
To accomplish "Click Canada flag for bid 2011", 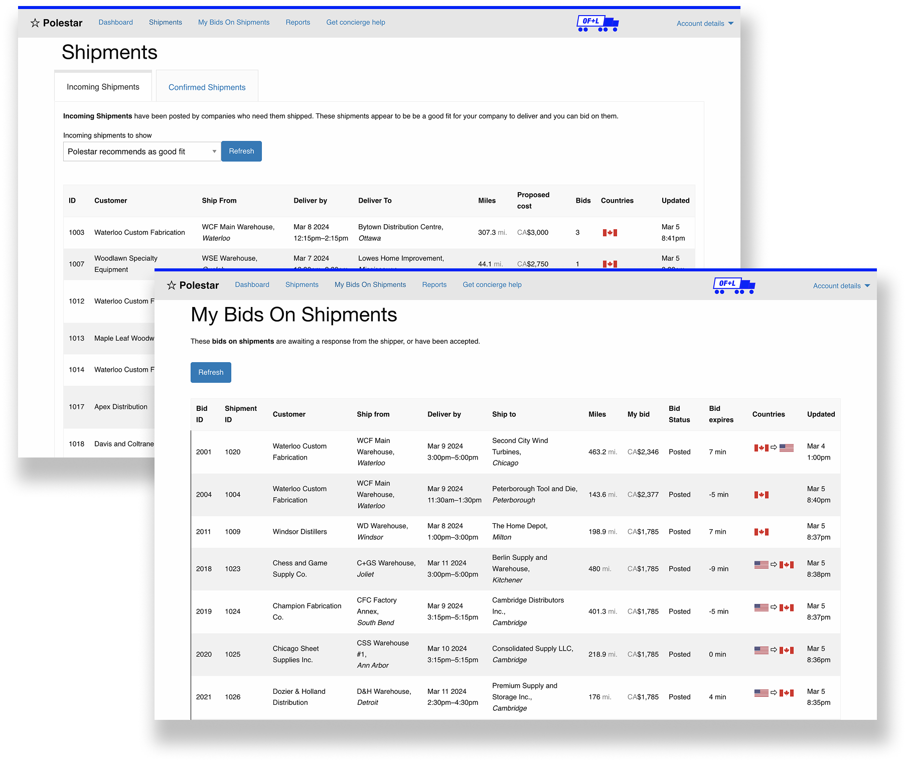I will click(x=761, y=532).
